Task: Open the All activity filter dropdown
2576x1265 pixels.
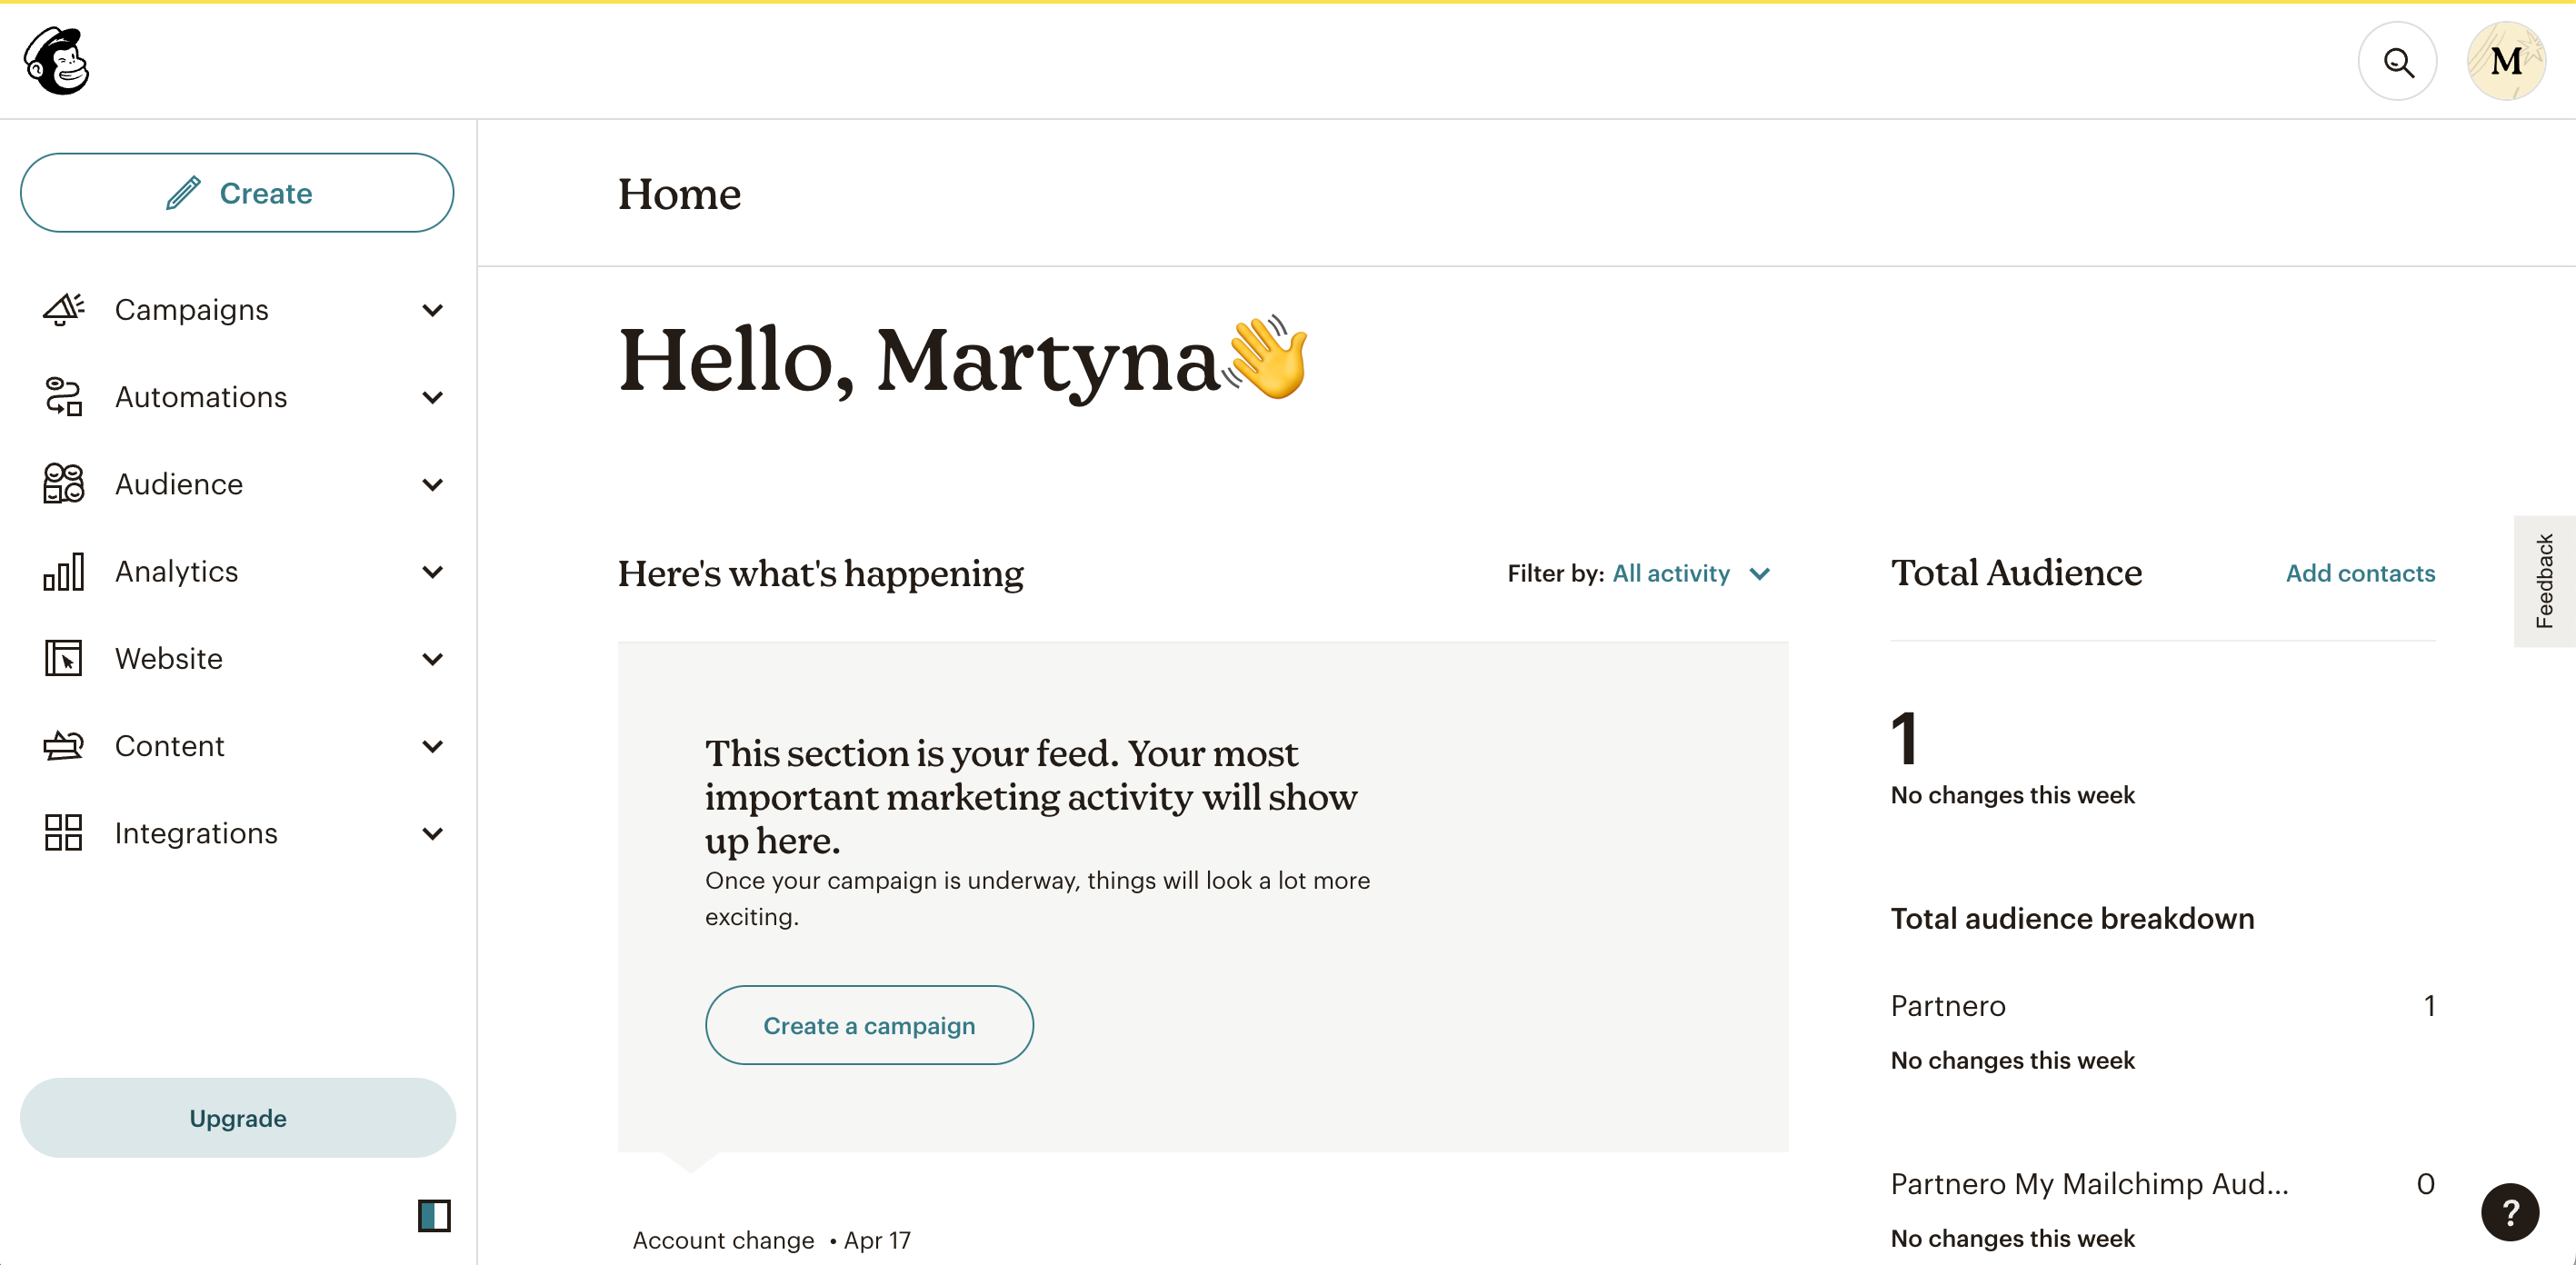Action: (x=1691, y=574)
